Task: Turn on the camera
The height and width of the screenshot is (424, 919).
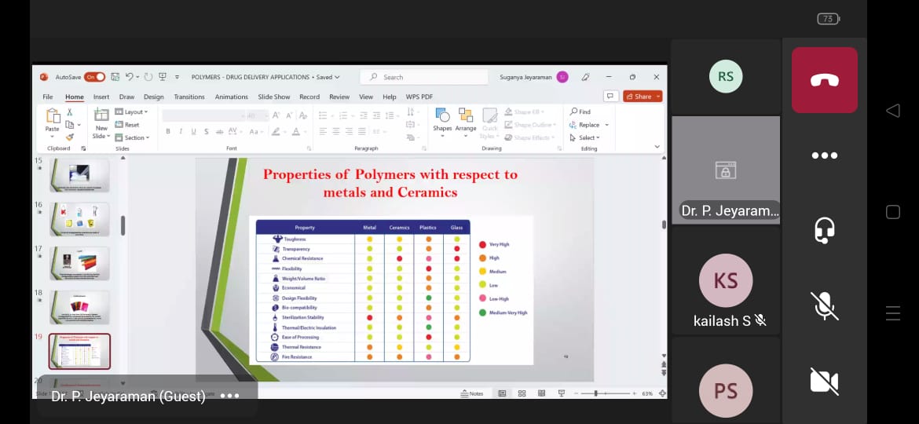Action: pos(824,381)
